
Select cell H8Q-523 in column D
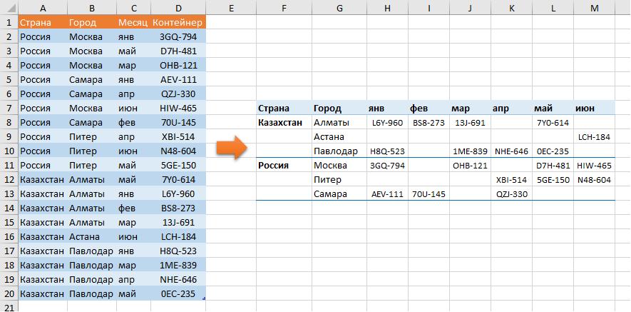click(x=178, y=251)
